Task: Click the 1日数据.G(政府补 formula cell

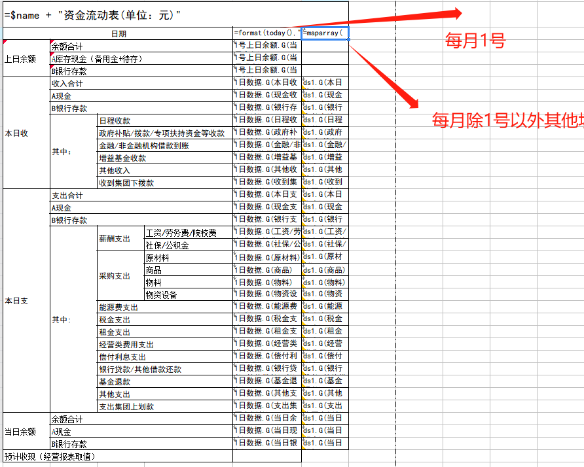Action: click(x=267, y=133)
